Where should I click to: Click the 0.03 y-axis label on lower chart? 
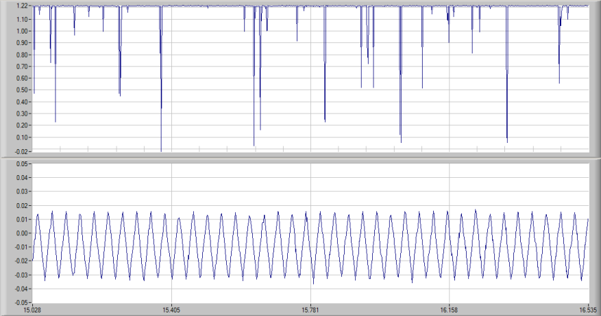(x=23, y=192)
